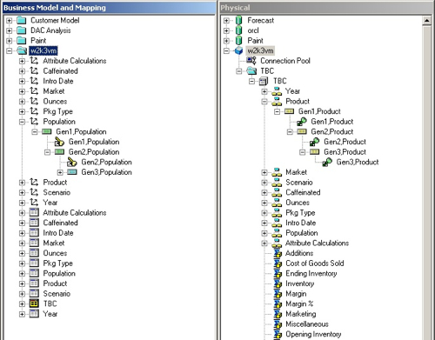The width and height of the screenshot is (435, 340).
Task: Click the Physical panel title bar
Action: tap(326, 8)
